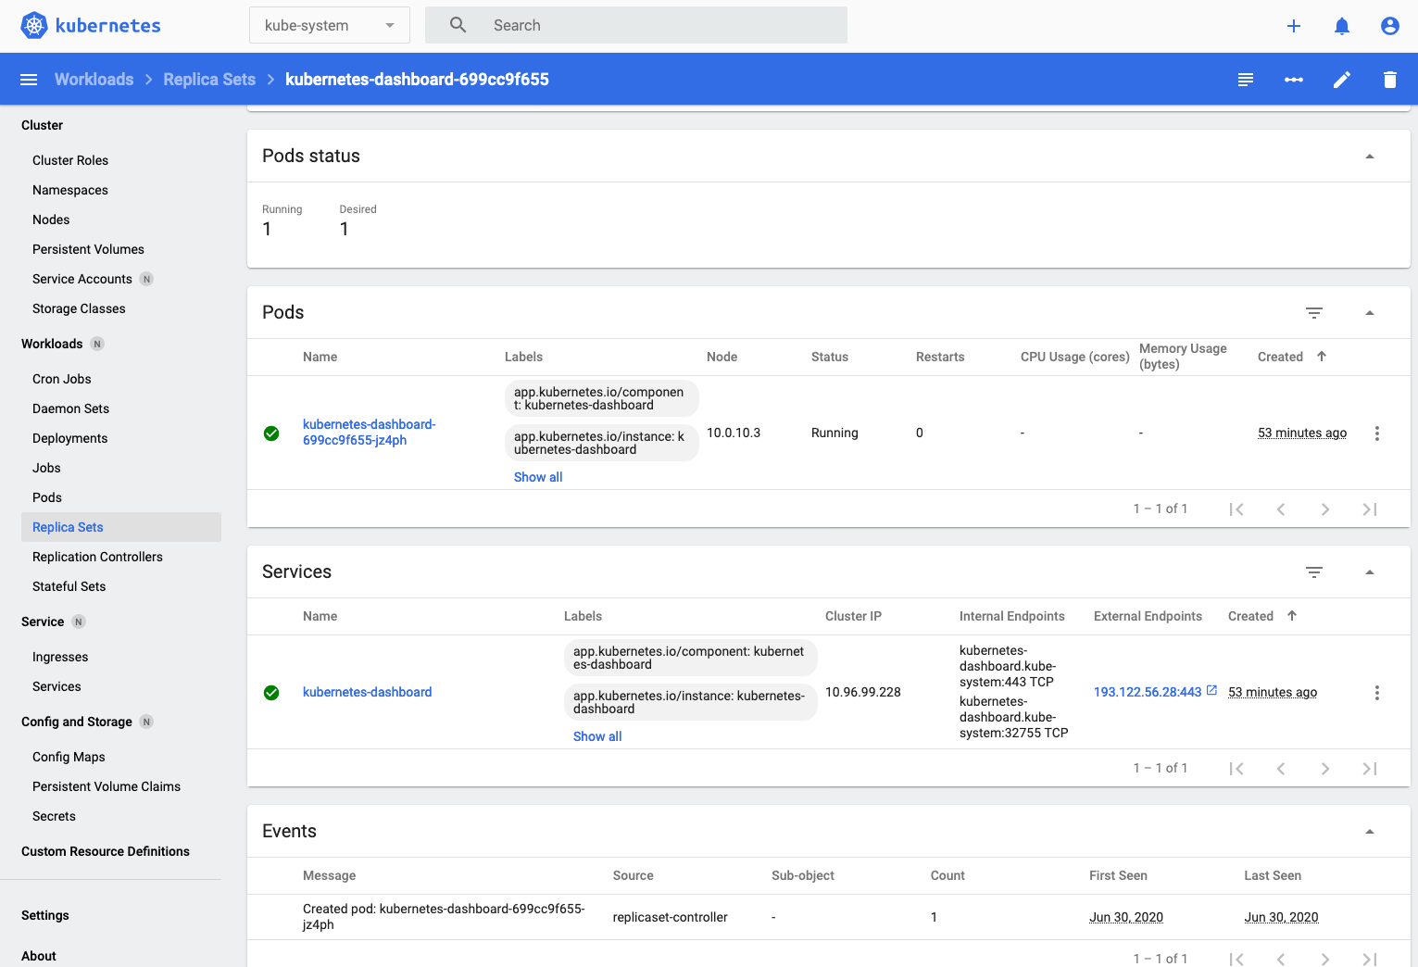Open filter in Services card

coord(1314,572)
